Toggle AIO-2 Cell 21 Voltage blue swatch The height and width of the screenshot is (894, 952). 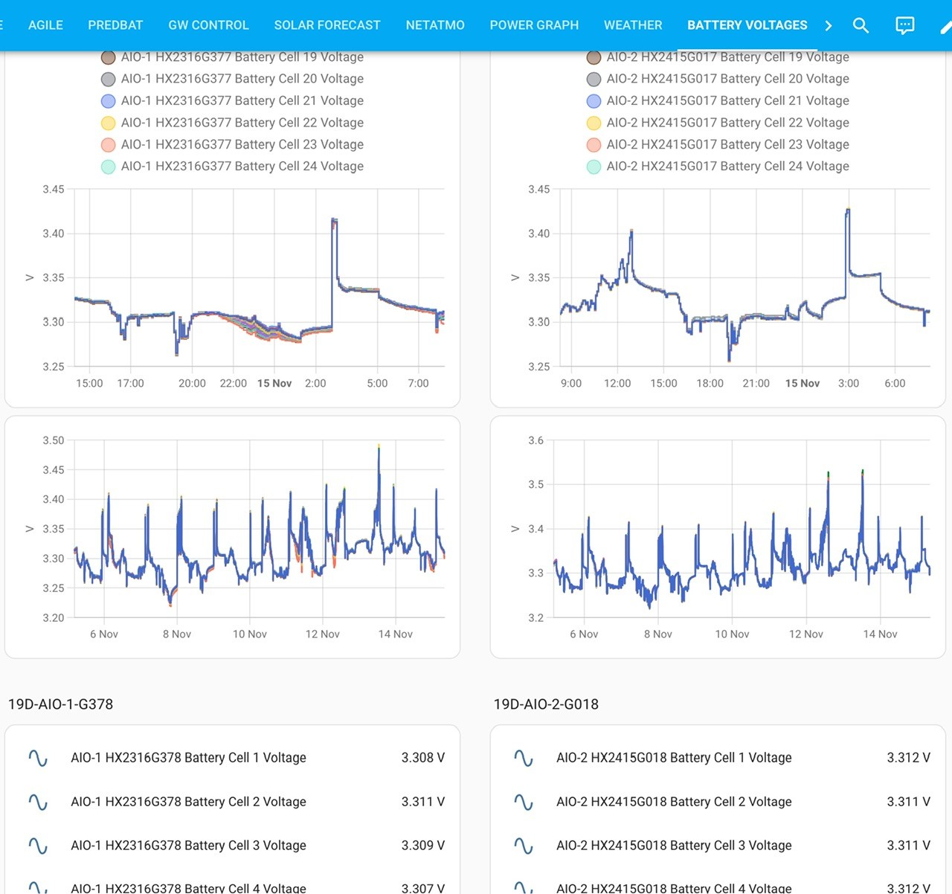click(594, 101)
